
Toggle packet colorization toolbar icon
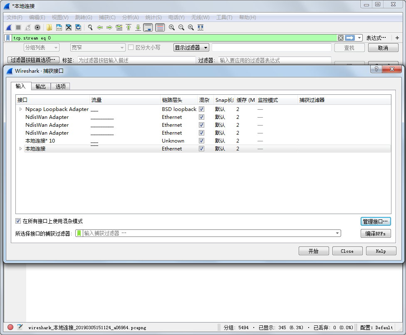click(x=160, y=27)
